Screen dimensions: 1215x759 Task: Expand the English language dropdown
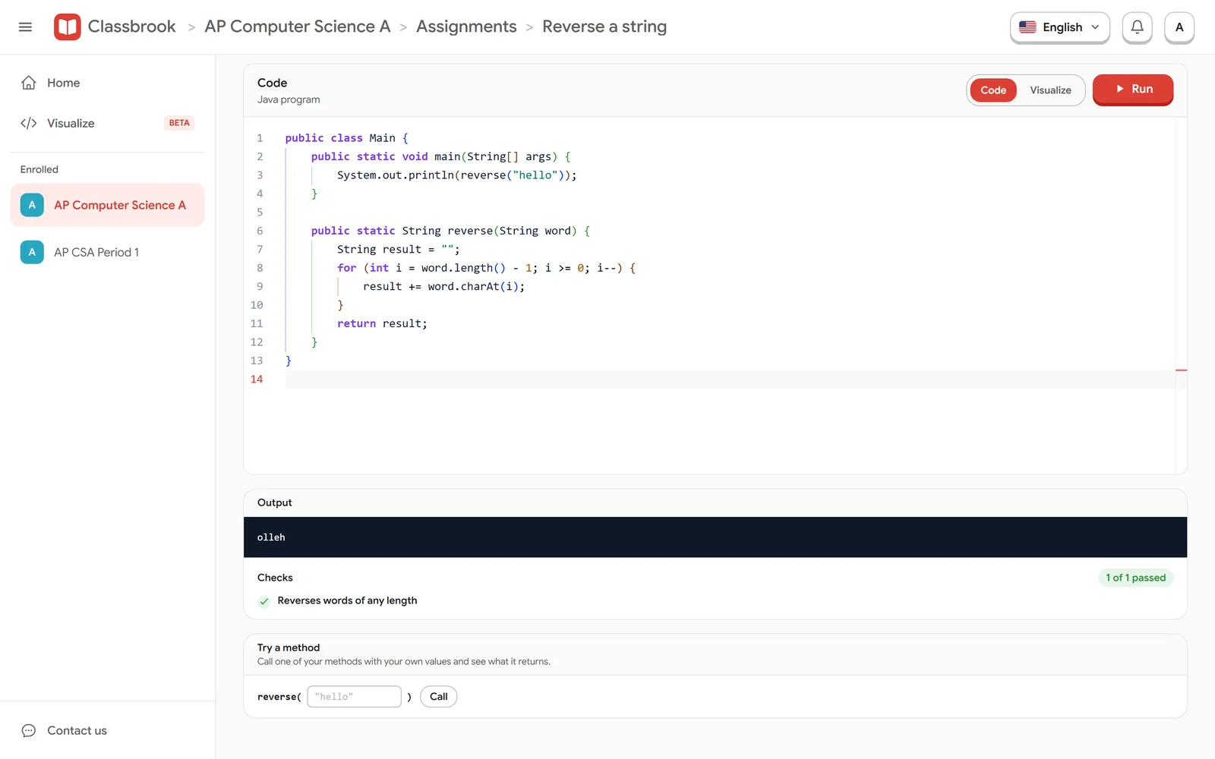(1060, 27)
